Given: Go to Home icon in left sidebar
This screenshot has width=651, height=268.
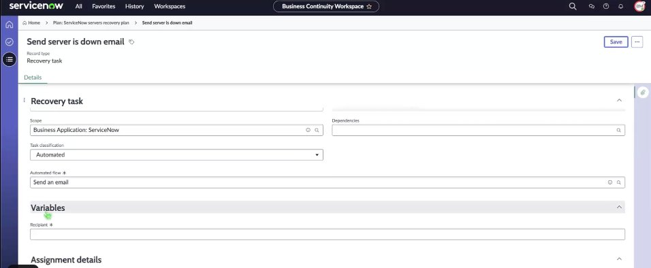Looking at the screenshot, I should click(x=9, y=24).
